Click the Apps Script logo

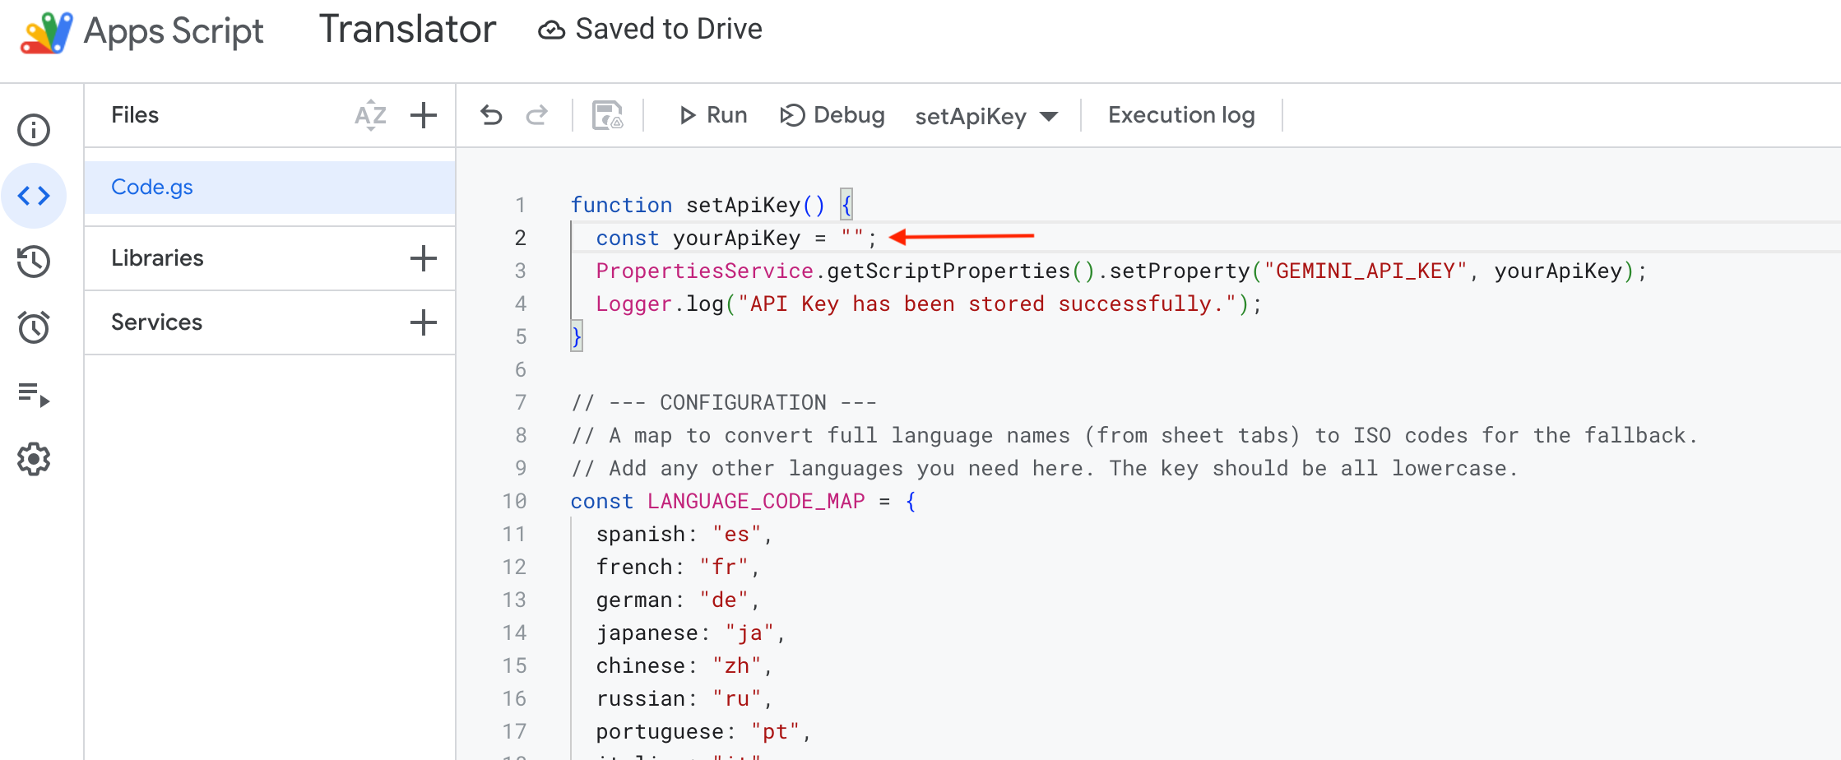46,33
